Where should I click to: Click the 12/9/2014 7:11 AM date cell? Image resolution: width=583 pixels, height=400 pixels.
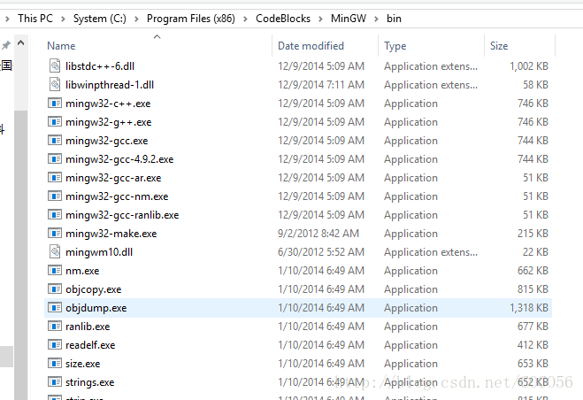point(321,84)
